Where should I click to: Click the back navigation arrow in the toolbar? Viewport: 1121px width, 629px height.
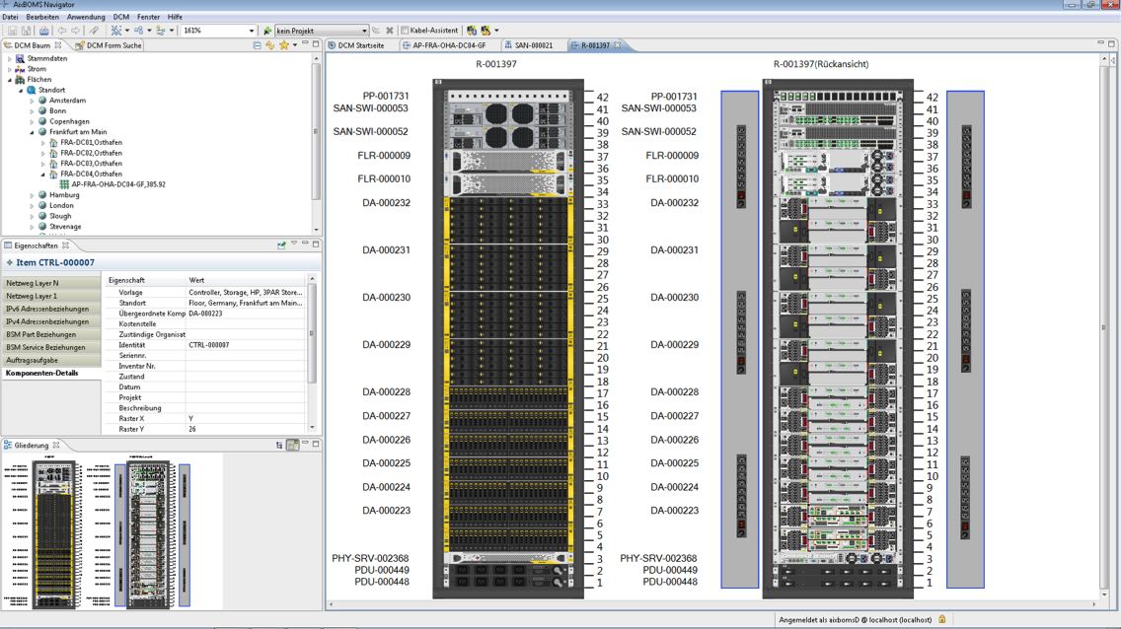pos(61,31)
